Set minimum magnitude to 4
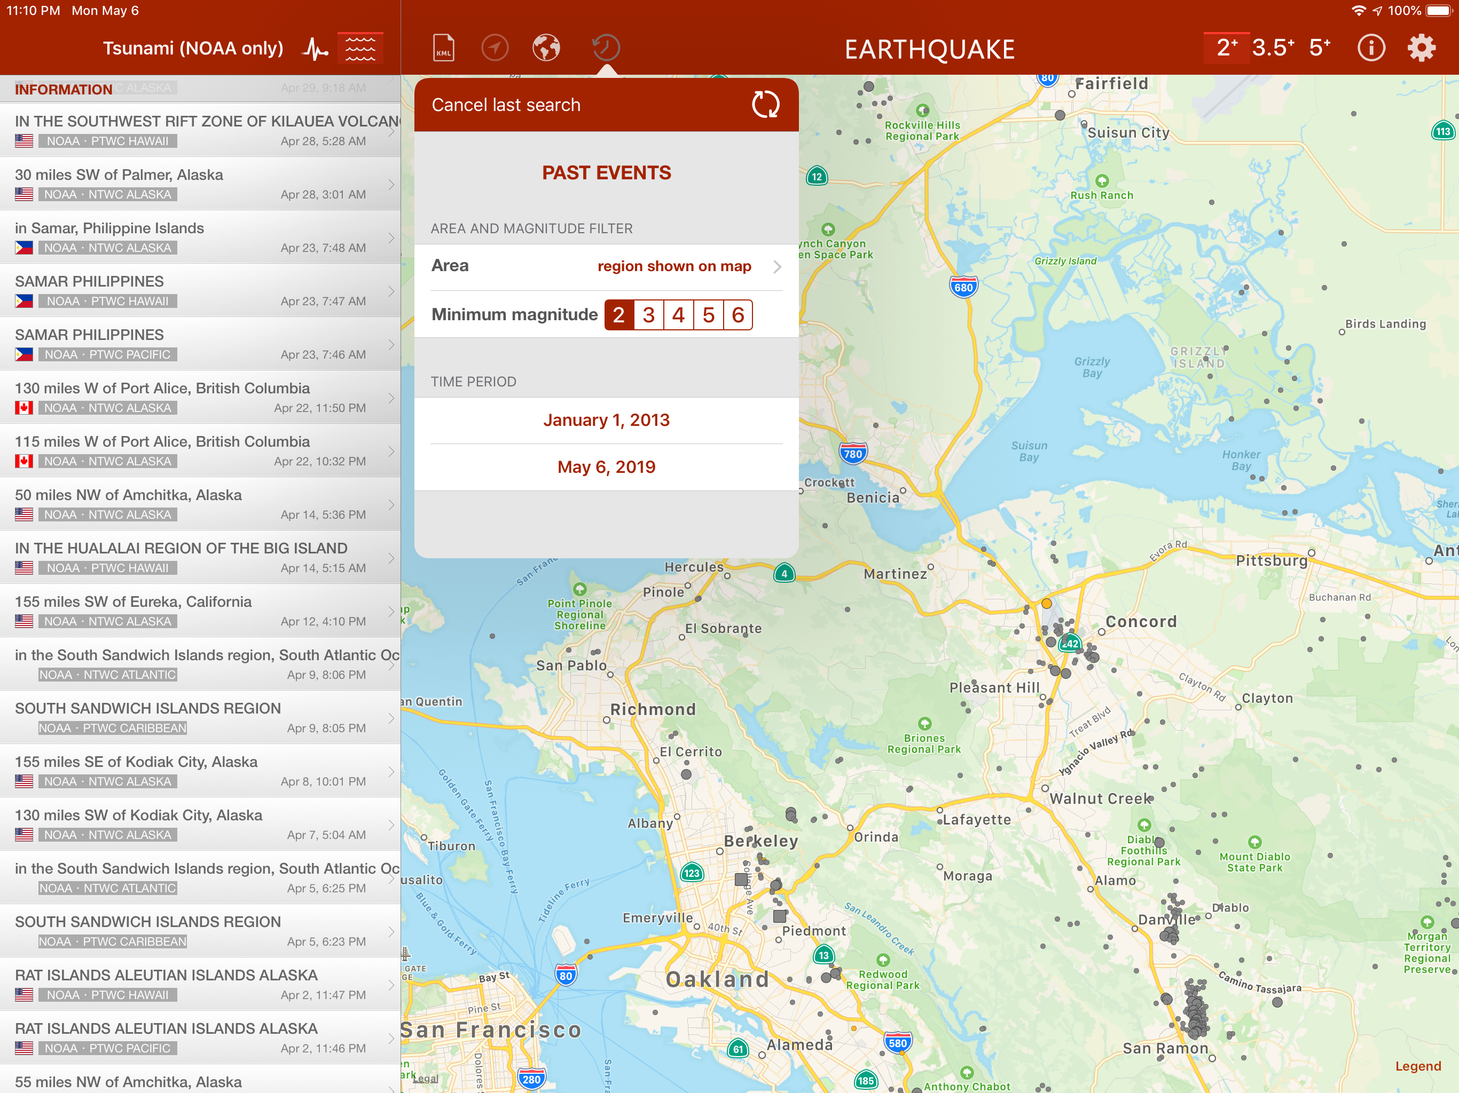This screenshot has height=1093, width=1459. click(678, 315)
